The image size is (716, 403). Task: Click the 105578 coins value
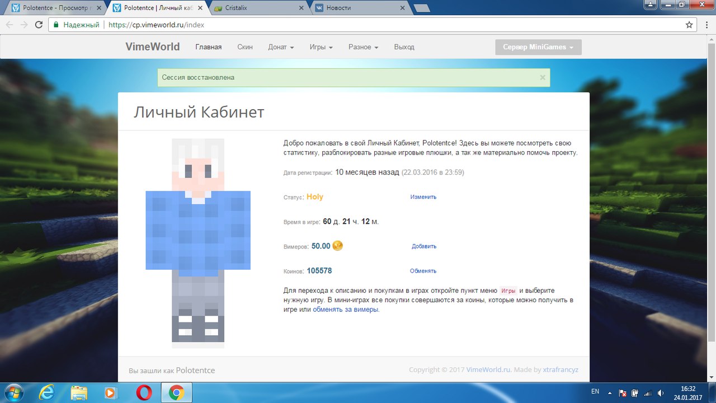[x=319, y=271]
